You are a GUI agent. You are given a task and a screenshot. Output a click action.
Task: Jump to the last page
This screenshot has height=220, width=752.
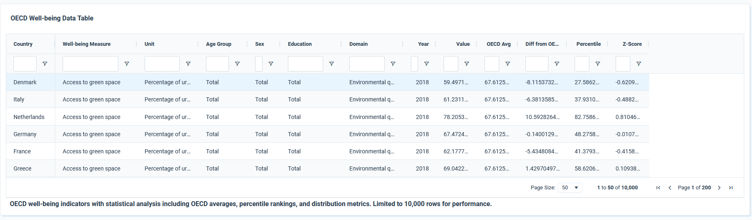coord(731,188)
